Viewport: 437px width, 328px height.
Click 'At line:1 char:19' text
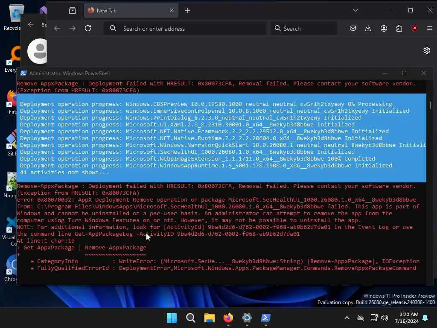click(46, 240)
